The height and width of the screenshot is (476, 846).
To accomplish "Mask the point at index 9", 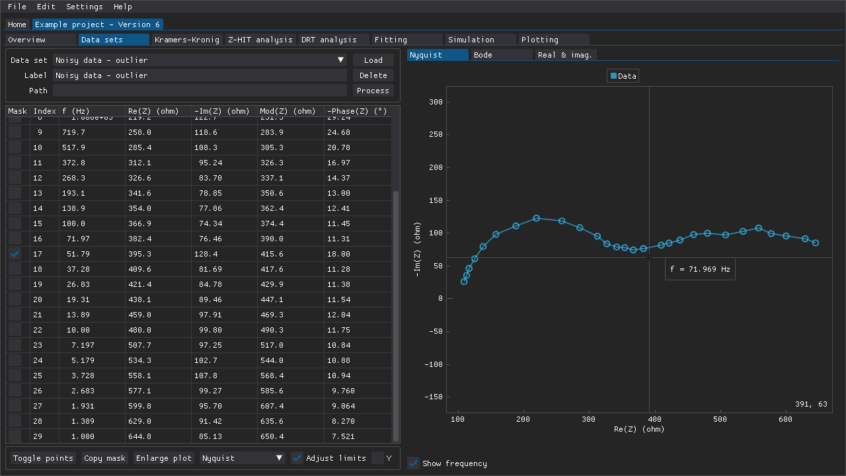I will [x=15, y=132].
